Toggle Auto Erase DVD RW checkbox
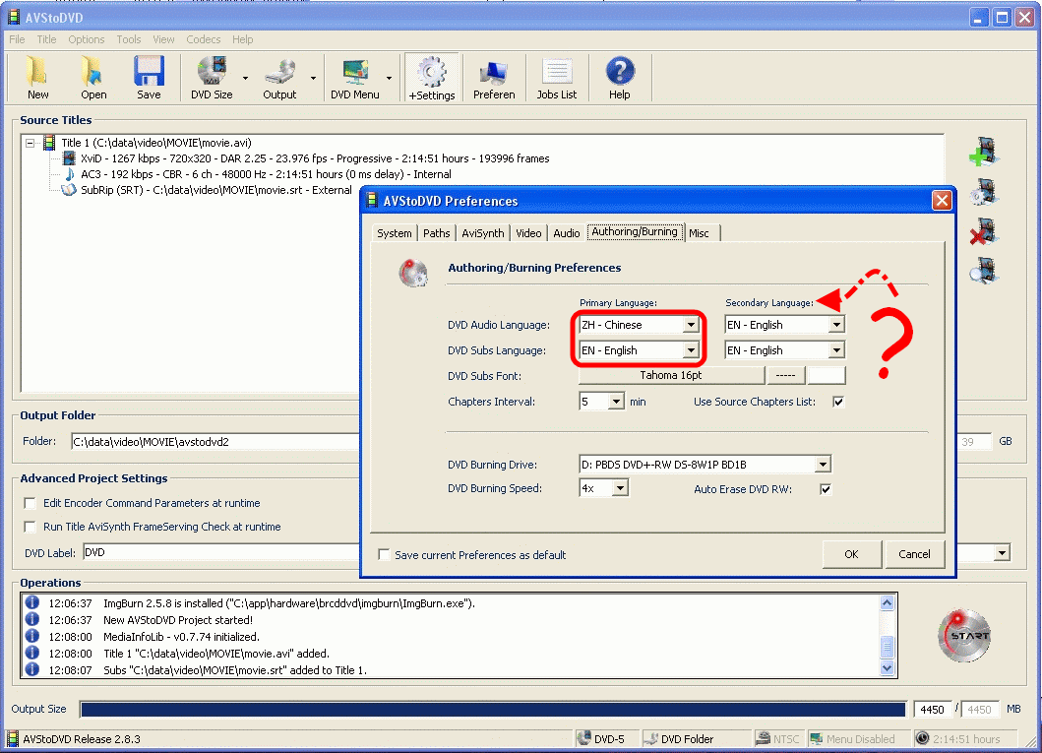Viewport: 1042px width, 753px height. coord(826,489)
